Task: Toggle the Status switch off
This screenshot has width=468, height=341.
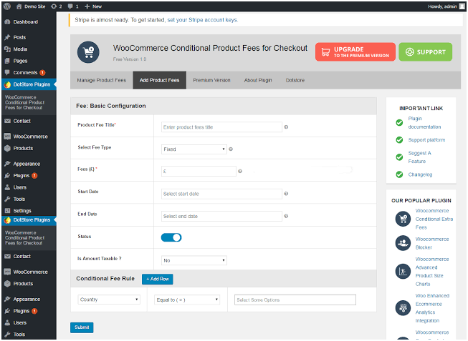Action: pos(171,237)
